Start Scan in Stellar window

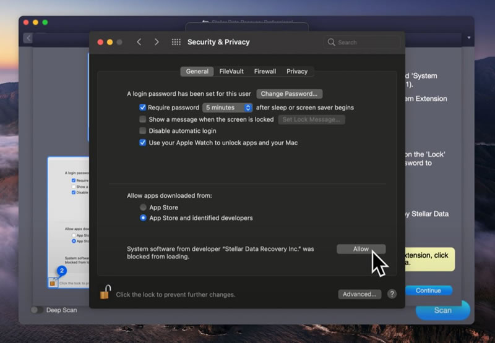point(442,310)
